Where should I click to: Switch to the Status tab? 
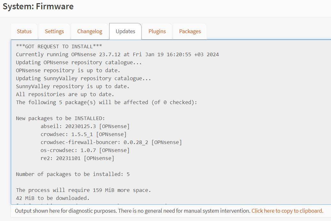point(24,31)
